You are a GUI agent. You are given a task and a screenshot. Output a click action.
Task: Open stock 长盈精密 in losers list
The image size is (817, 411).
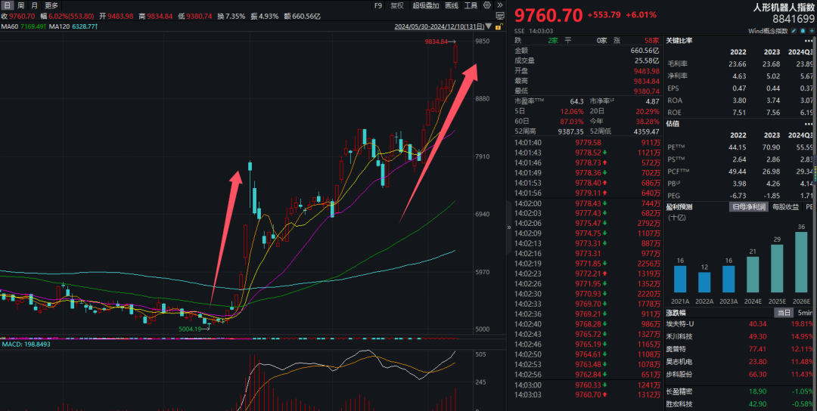click(x=741, y=391)
